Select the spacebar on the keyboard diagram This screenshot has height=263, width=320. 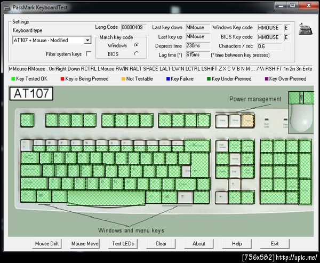click(x=106, y=198)
